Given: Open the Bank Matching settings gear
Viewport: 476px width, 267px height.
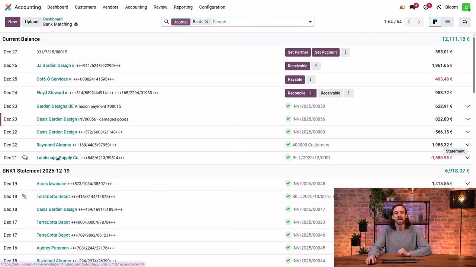Looking at the screenshot, I should pyautogui.click(x=76, y=24).
